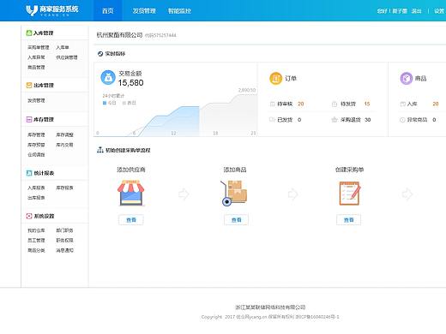Click the red 系统设置 section icon
Image resolution: width=446 pixels, height=334 pixels.
(29, 216)
